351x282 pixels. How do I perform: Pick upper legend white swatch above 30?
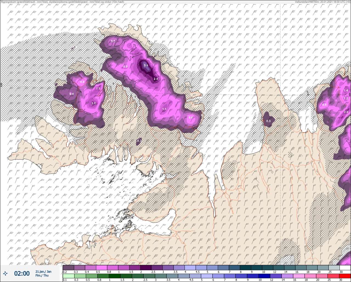click(345, 267)
